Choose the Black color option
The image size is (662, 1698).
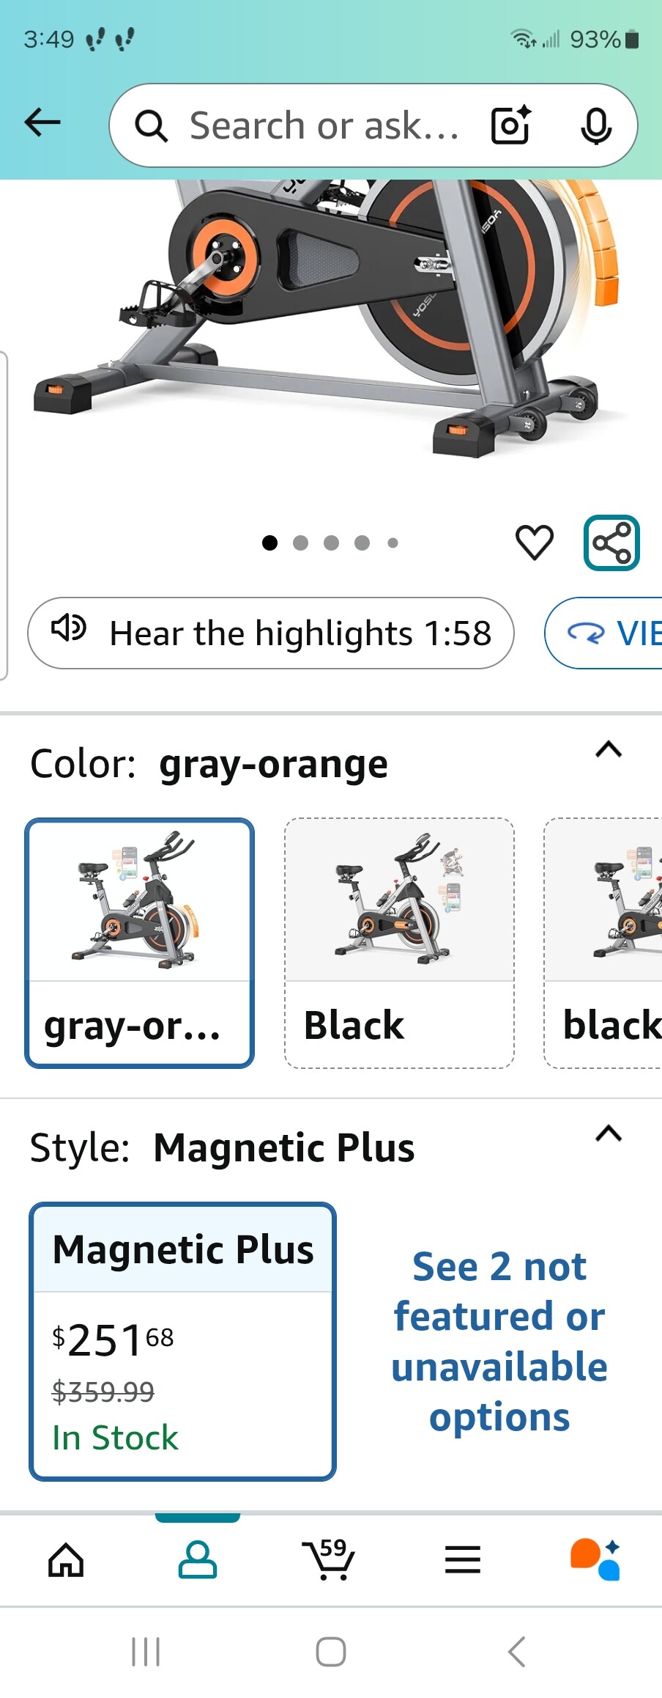point(399,943)
